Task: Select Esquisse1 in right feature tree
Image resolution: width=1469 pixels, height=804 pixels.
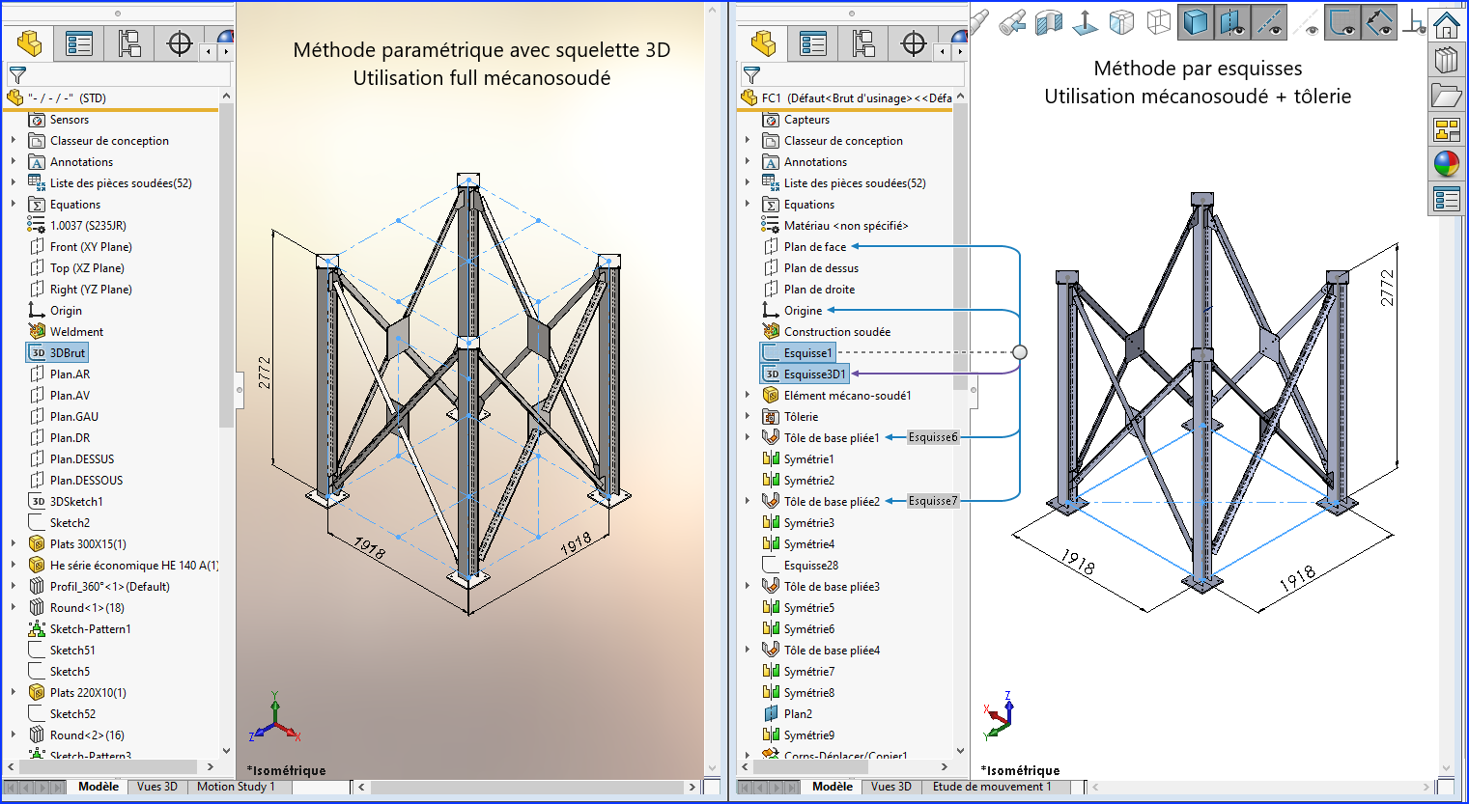Action: coord(798,353)
